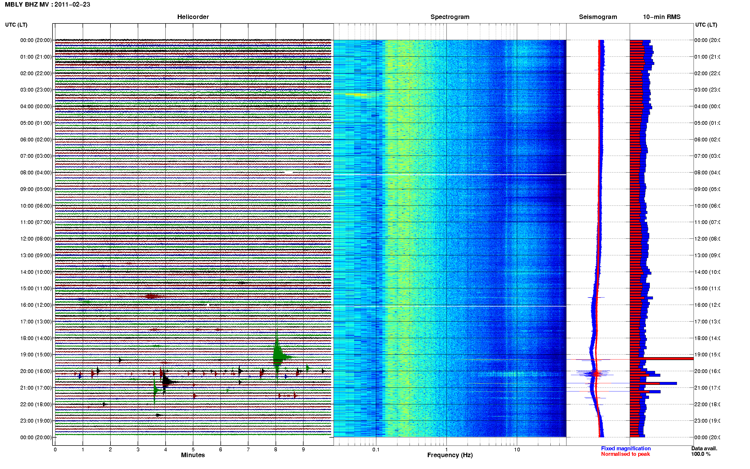Viewport: 750px width, 469px height.
Task: Click the yellow low-frequency spot near 03:10 in spectrogram
Action: tap(357, 95)
